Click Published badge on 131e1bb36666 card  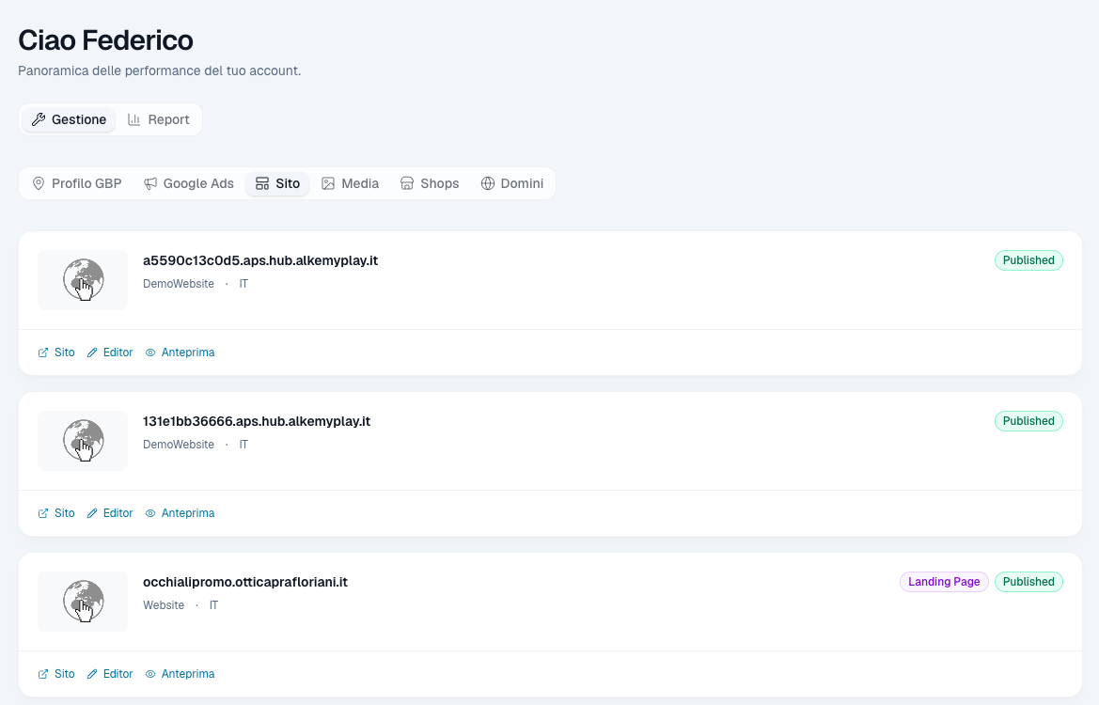tap(1028, 420)
